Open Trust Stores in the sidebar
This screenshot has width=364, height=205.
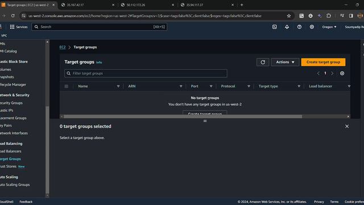coord(8,167)
